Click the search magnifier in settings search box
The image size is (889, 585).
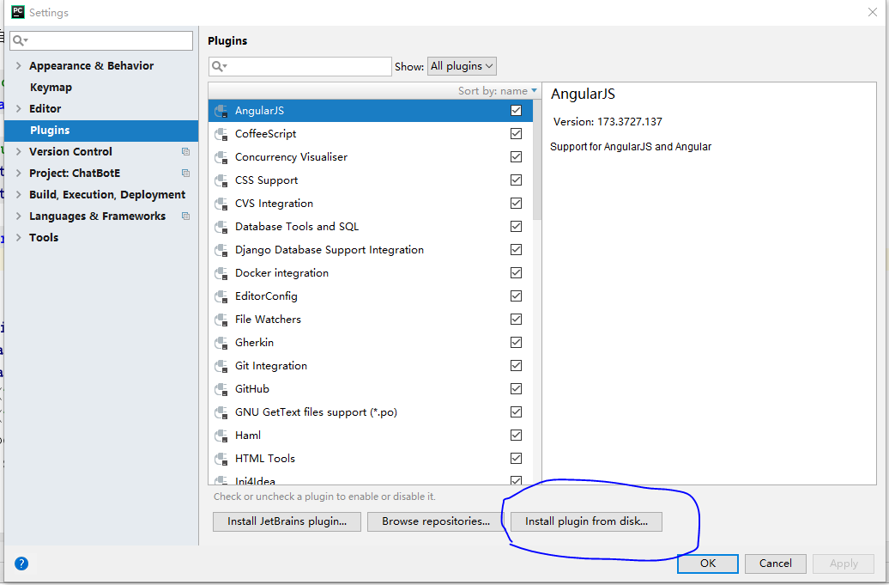pos(20,40)
